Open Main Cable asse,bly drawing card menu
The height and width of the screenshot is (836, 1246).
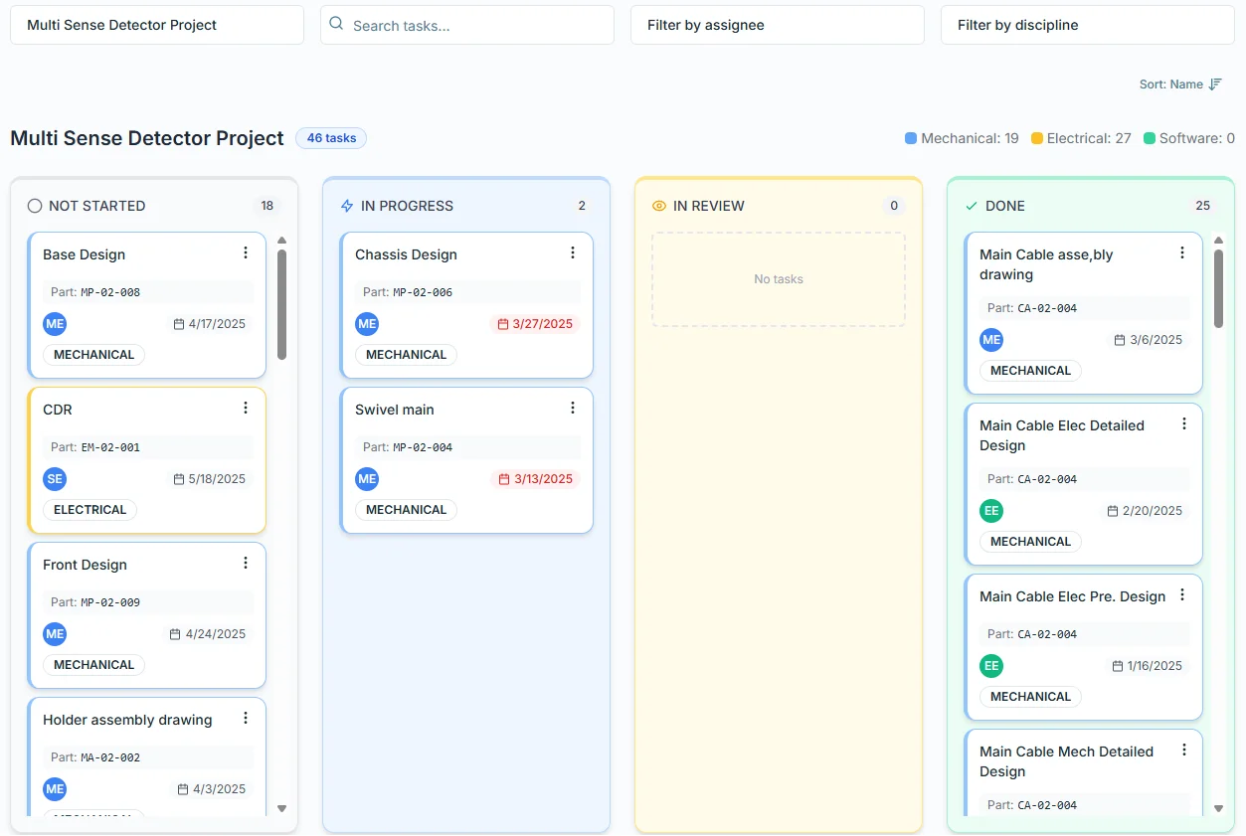point(1182,252)
